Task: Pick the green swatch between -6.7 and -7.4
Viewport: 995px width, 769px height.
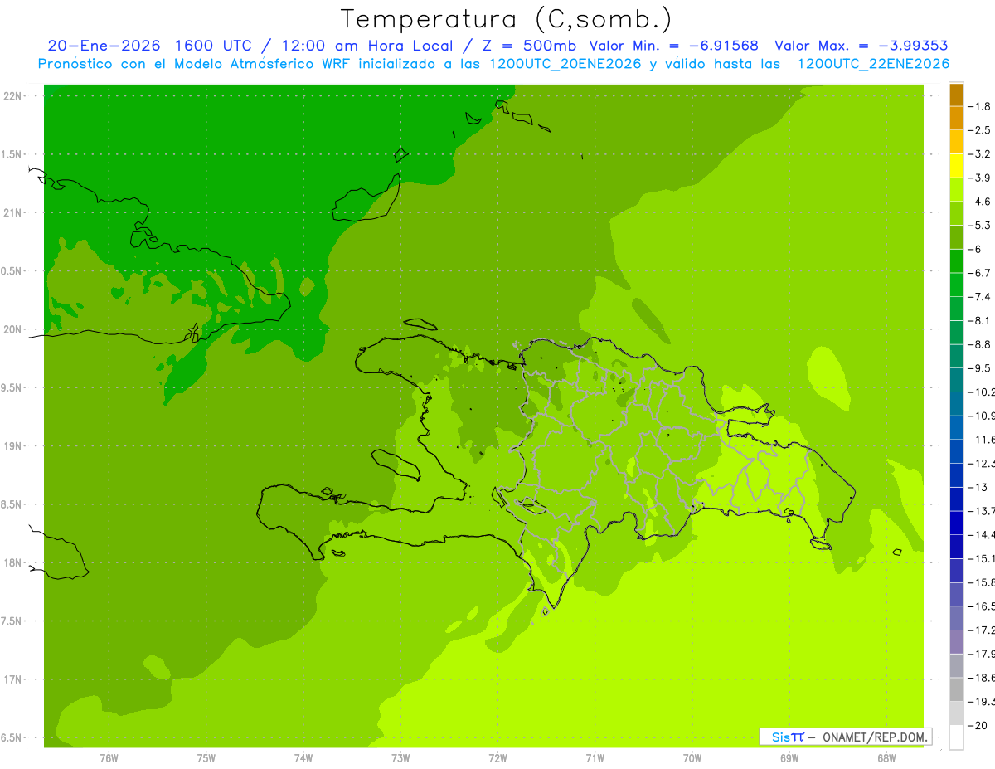Action: pos(956,285)
